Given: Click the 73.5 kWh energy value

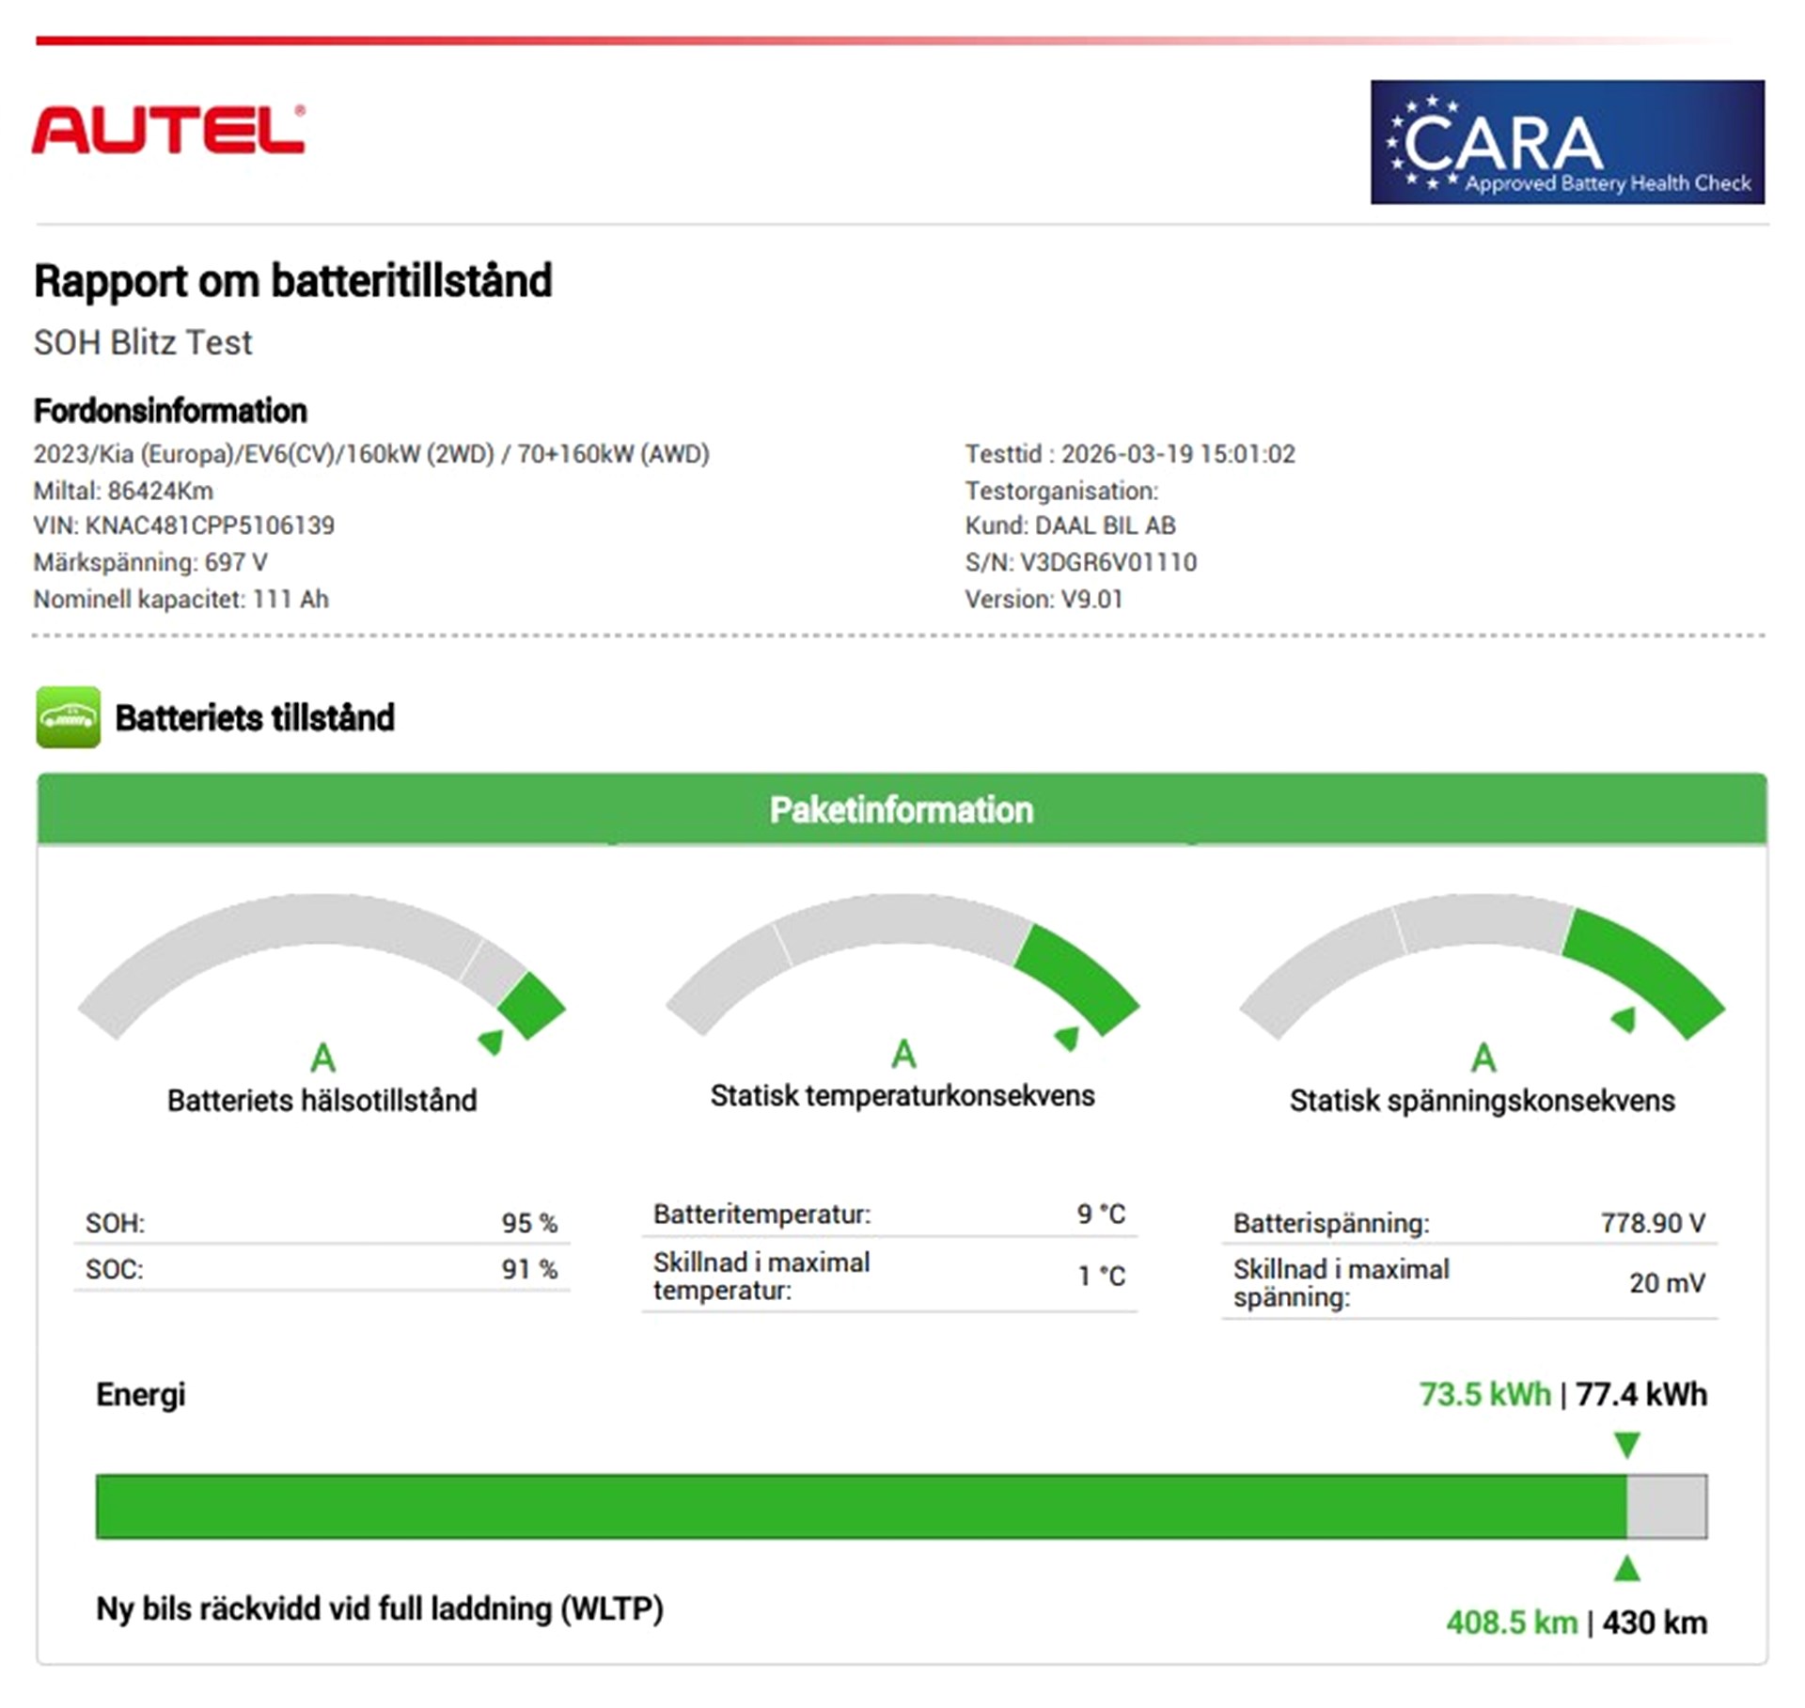Looking at the screenshot, I should [1484, 1394].
